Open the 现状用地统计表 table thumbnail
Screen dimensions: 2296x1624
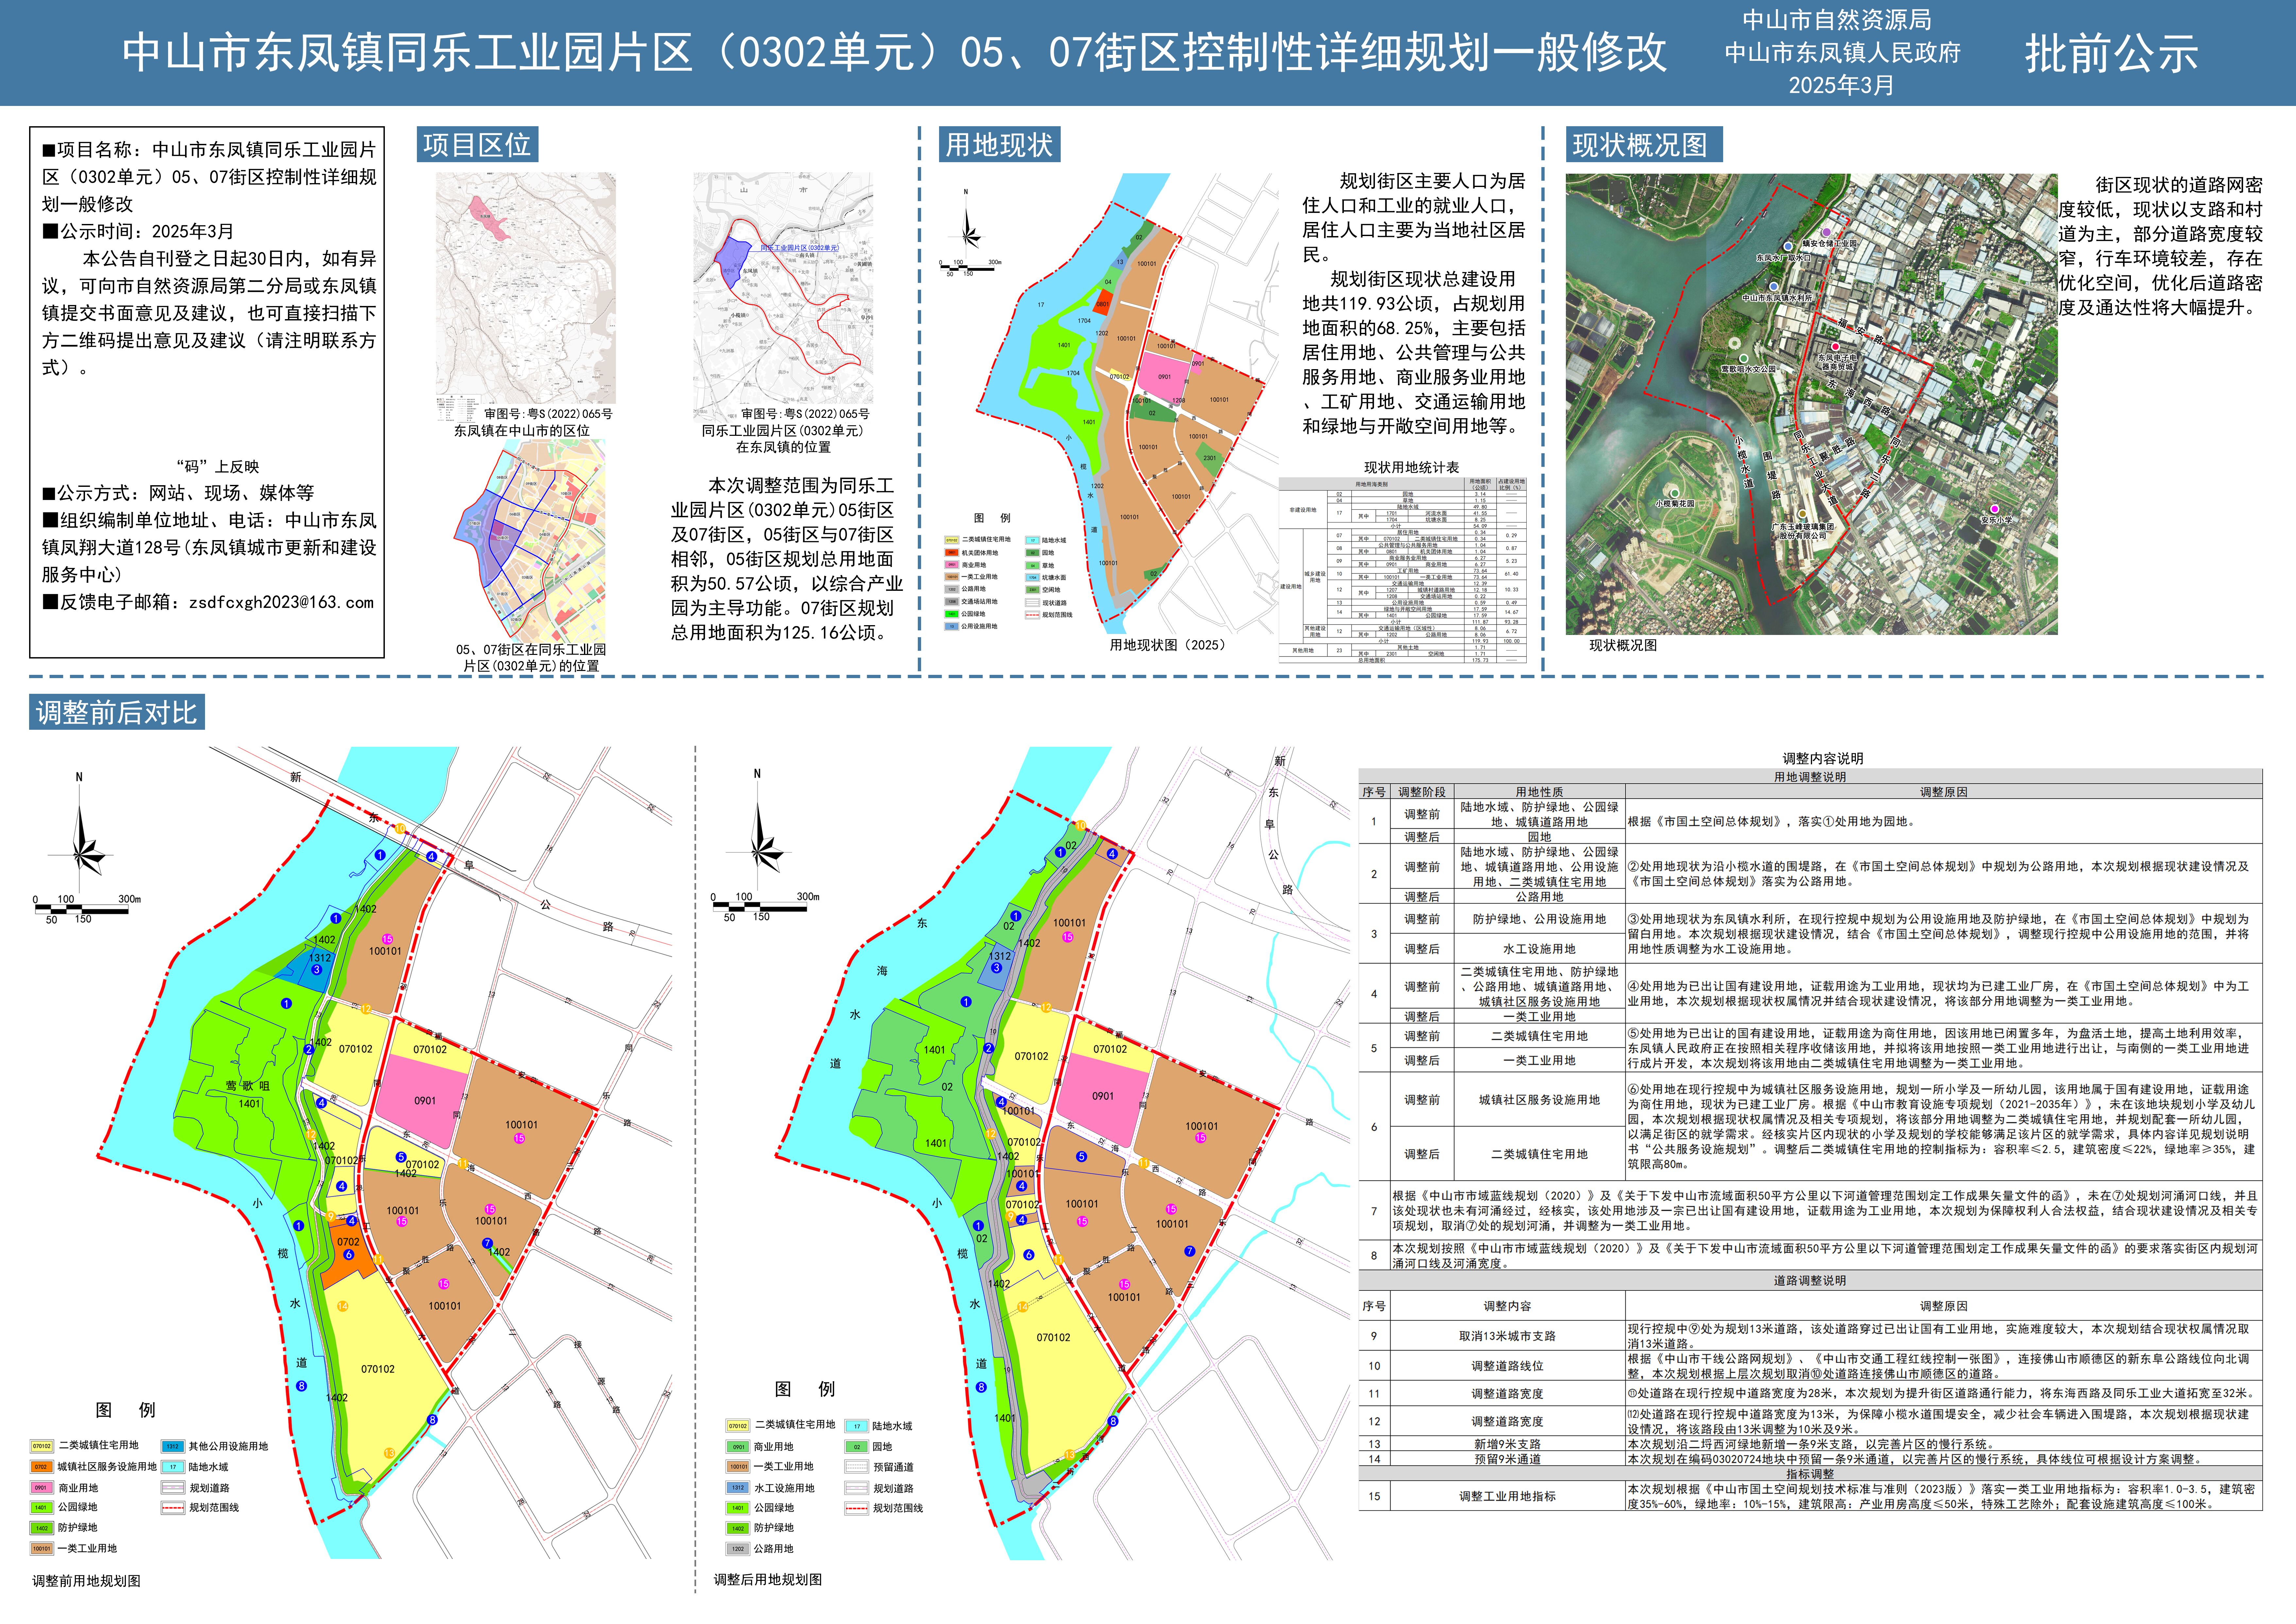[1403, 570]
